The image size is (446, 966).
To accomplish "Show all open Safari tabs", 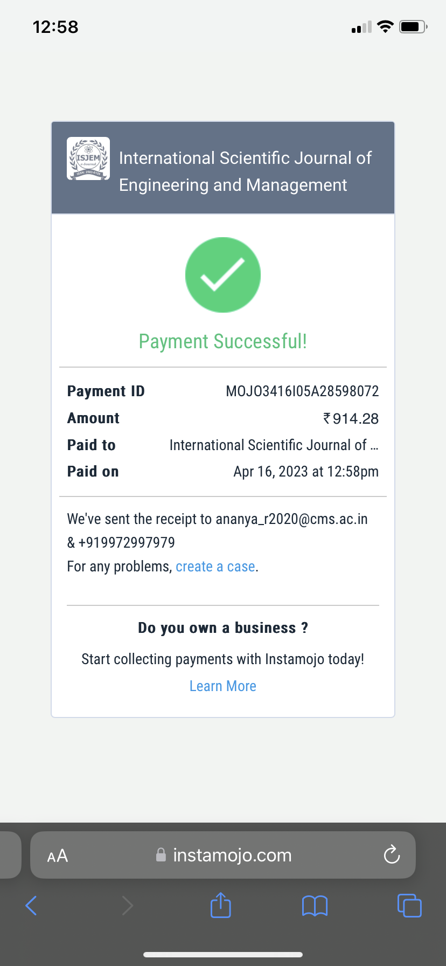I will click(x=409, y=906).
